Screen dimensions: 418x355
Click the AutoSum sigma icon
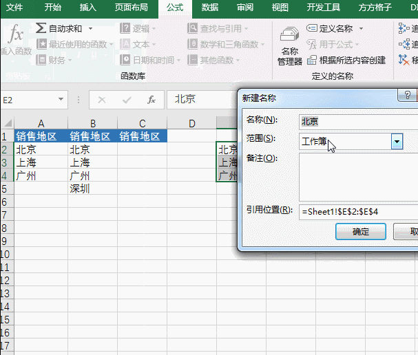(41, 28)
